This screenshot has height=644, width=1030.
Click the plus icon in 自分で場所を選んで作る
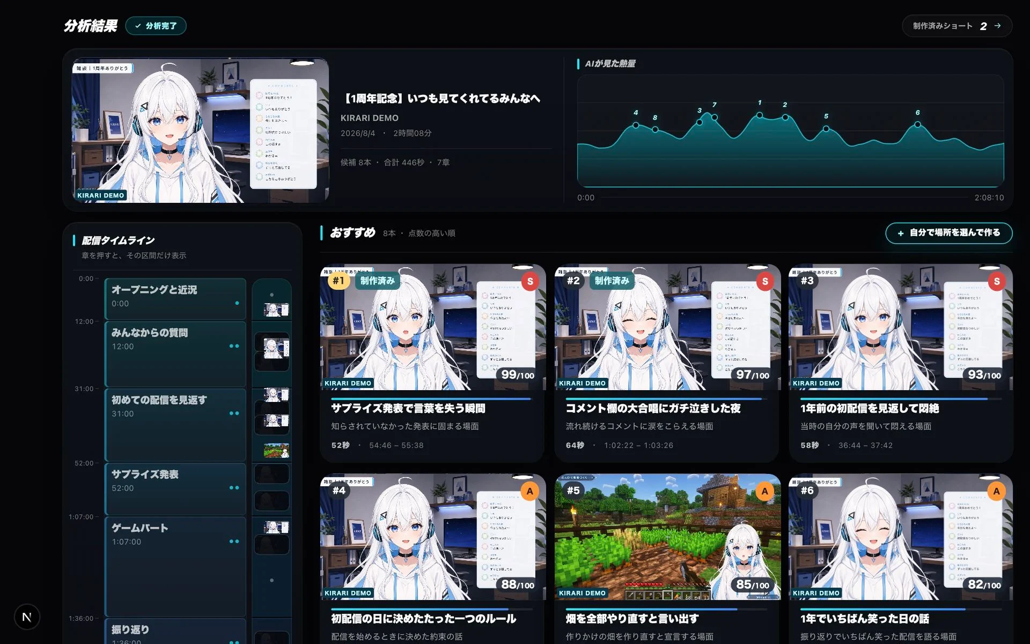click(901, 233)
